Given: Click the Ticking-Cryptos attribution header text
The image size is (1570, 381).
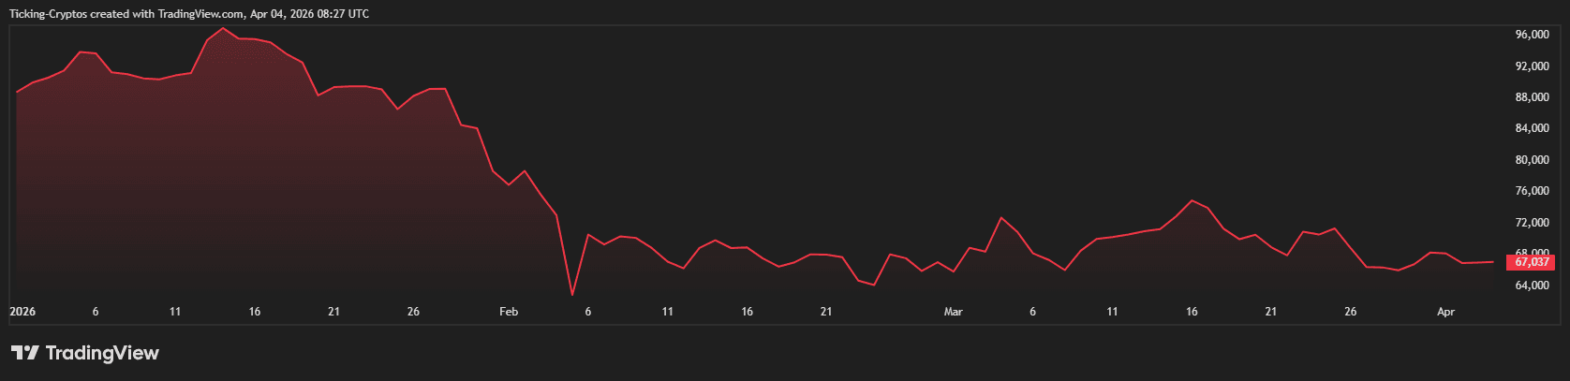Looking at the screenshot, I should click(x=188, y=14).
